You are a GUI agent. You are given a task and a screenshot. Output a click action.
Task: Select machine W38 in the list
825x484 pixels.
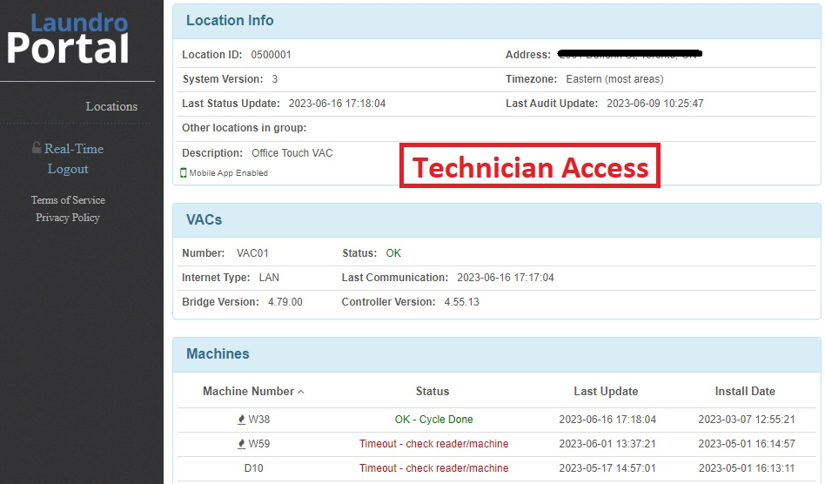coord(258,420)
